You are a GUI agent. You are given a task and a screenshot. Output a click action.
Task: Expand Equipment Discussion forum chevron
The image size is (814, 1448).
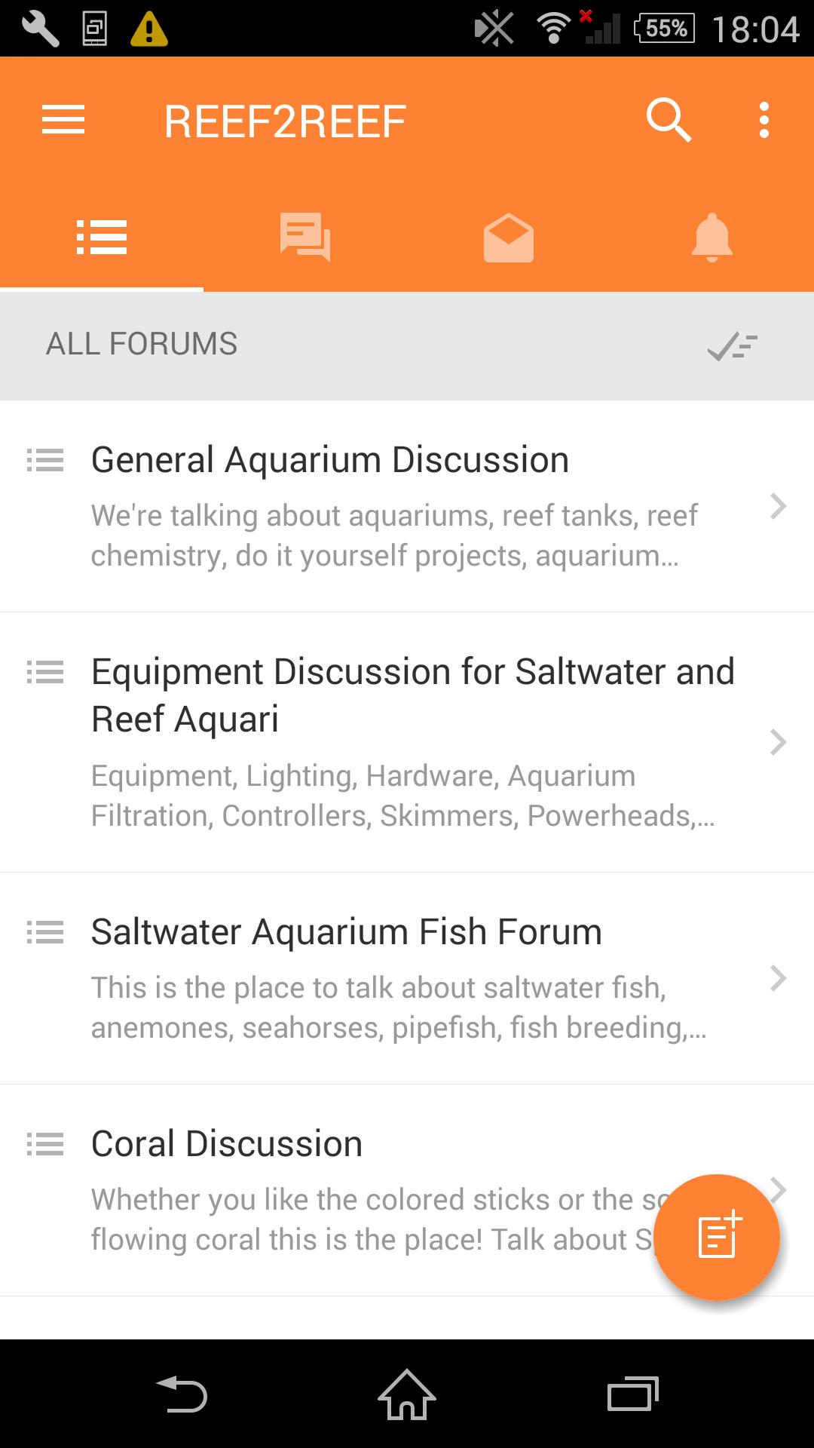778,742
